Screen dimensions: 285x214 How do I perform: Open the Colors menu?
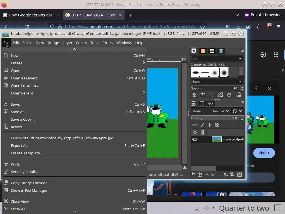point(81,43)
